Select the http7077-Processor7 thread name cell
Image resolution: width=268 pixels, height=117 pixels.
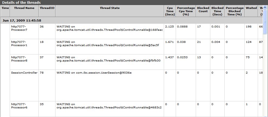pos(24,31)
